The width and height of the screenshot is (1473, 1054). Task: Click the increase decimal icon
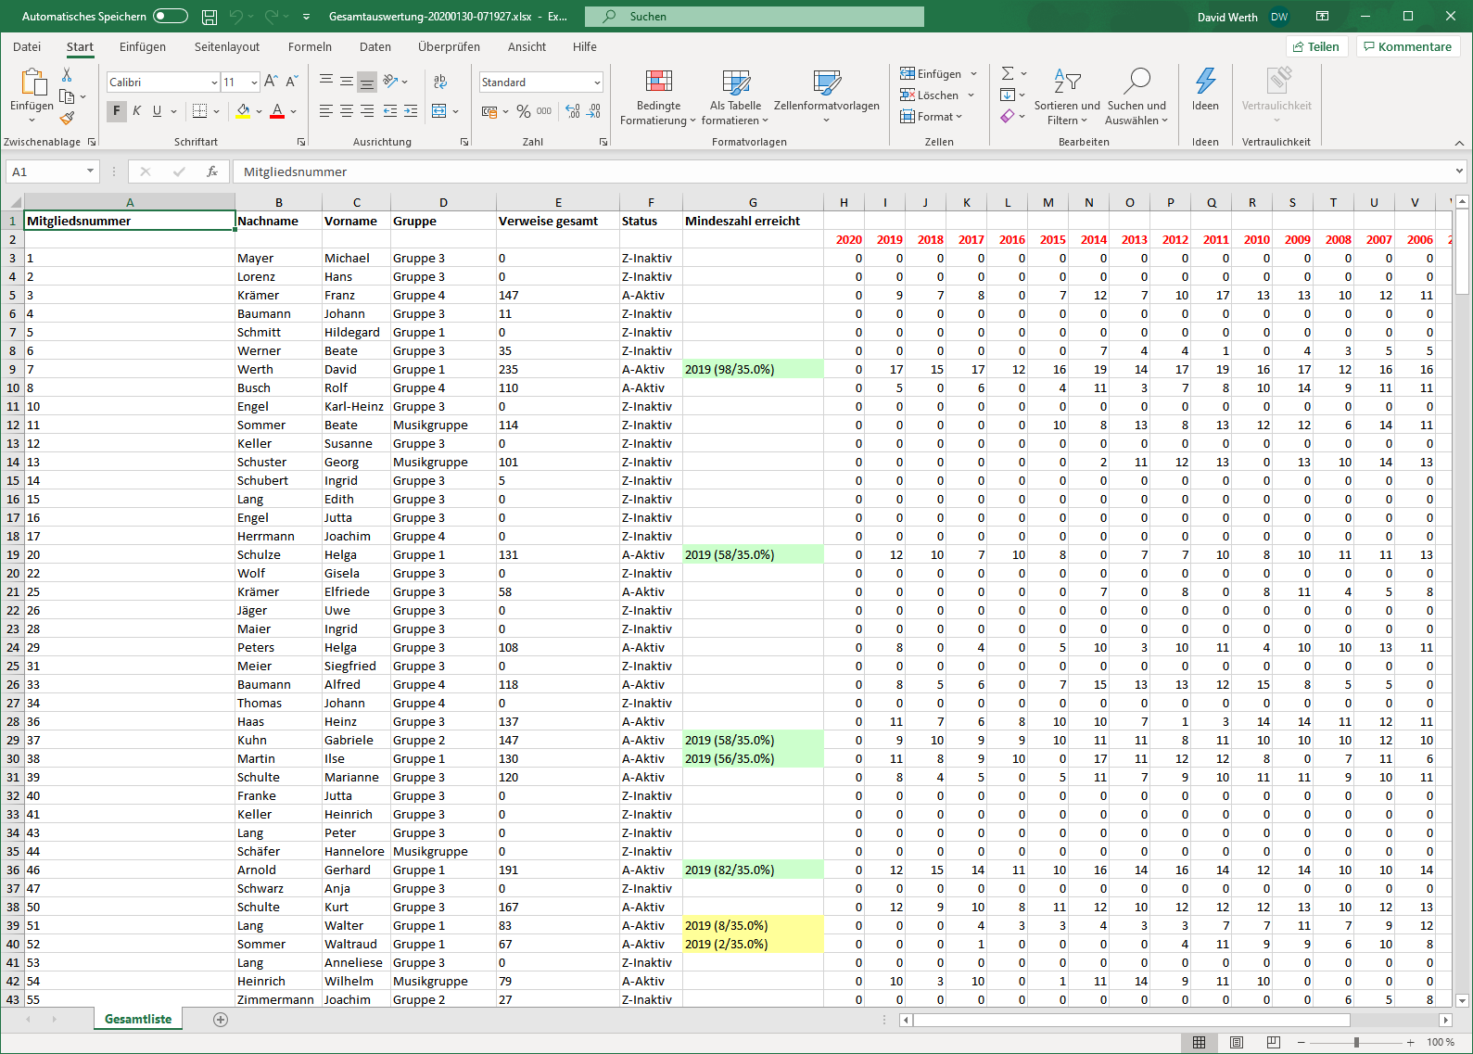[573, 111]
